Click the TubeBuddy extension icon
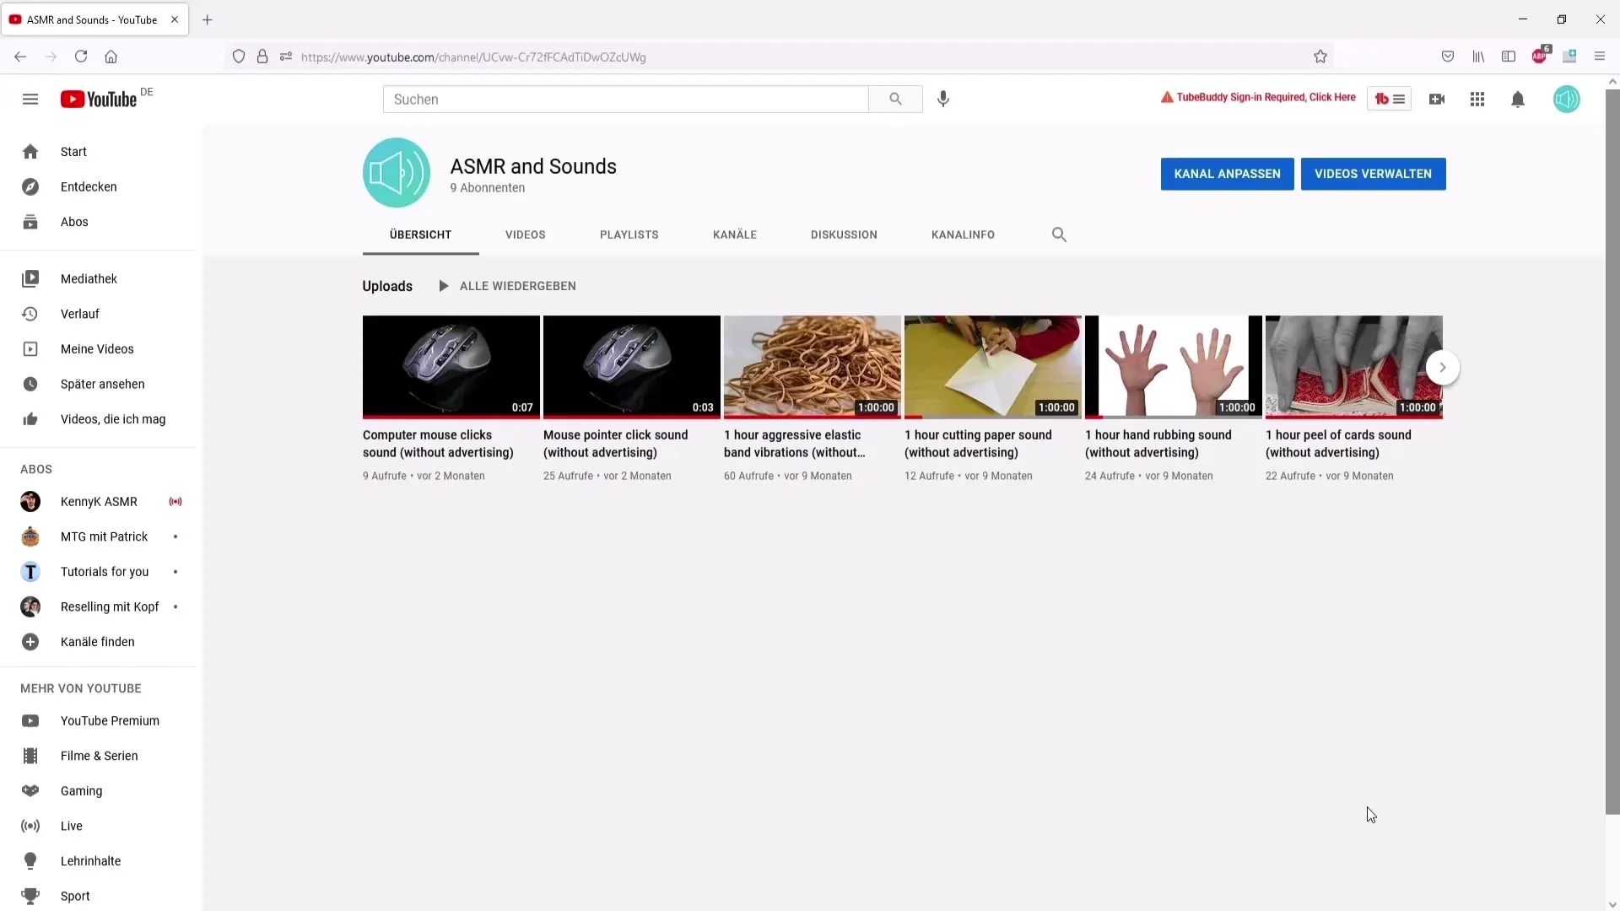The width and height of the screenshot is (1620, 911). pyautogui.click(x=1387, y=98)
